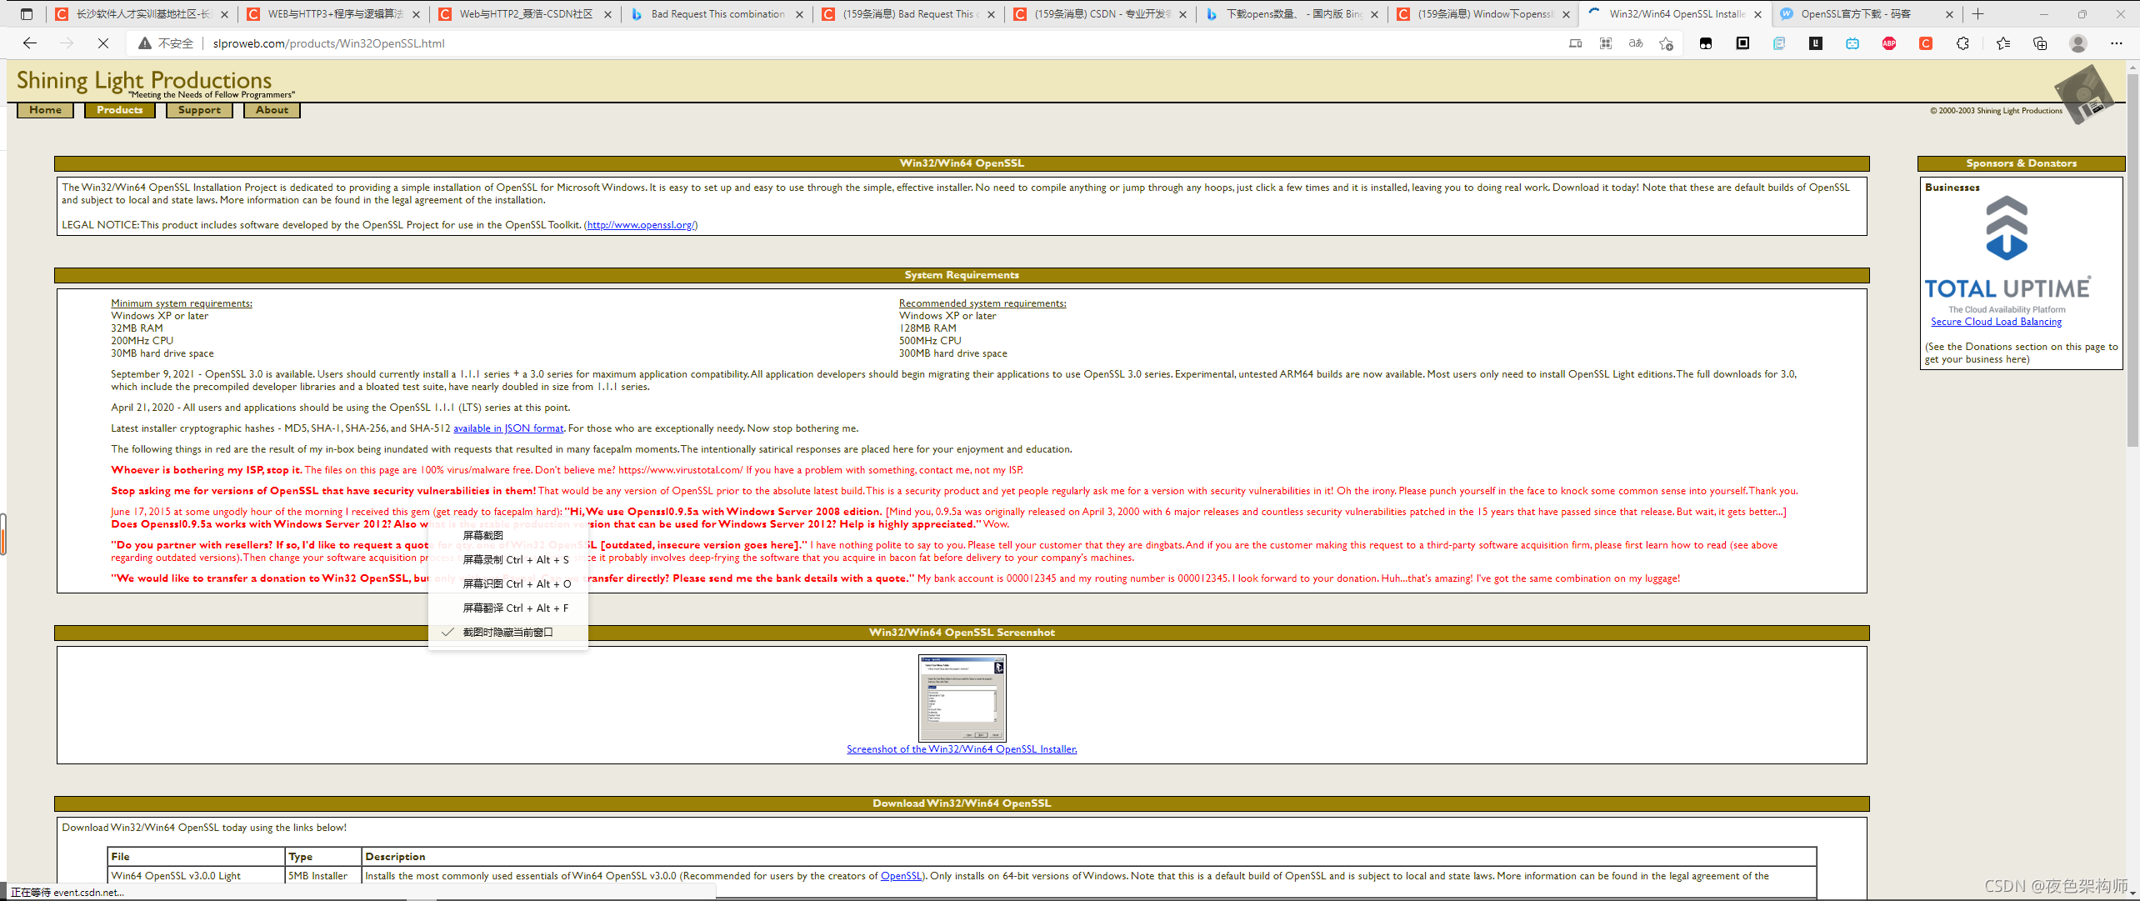Open the About navigation button
This screenshot has width=2140, height=901.
(272, 110)
